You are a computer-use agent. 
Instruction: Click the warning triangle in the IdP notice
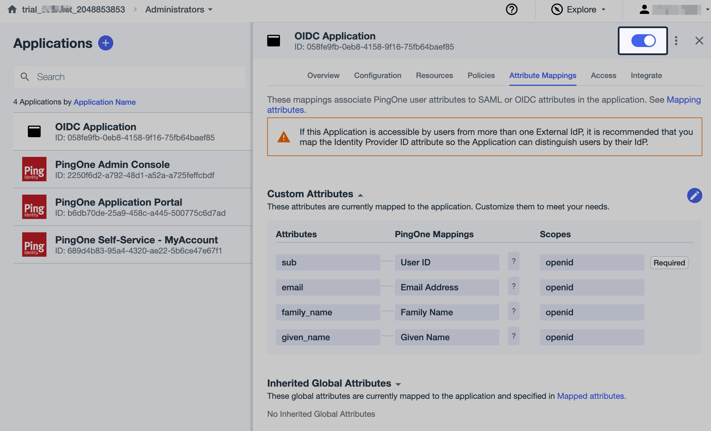(283, 137)
